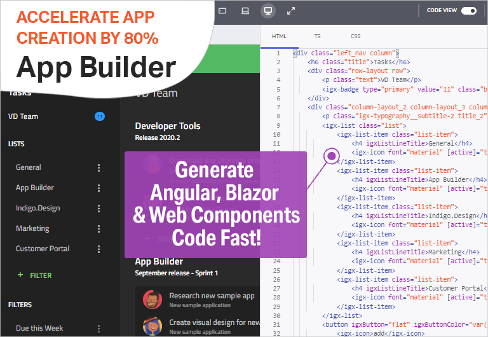
Task: Click code line 1 left_nav div
Action: [x=346, y=53]
